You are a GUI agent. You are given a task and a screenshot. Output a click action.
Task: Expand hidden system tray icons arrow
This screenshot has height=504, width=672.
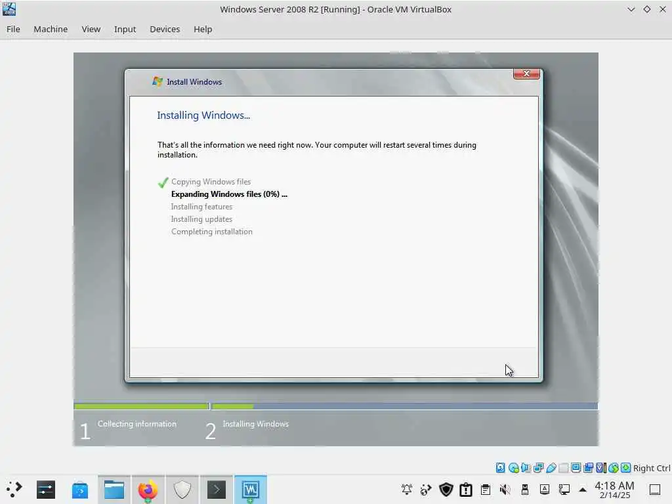[583, 490]
